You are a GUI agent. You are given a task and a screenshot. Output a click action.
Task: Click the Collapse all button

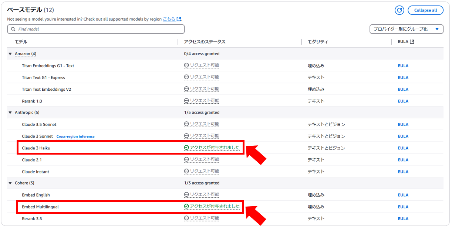425,10
